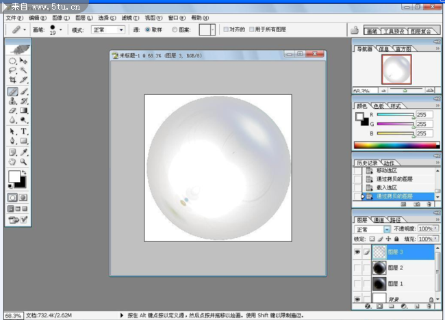Switch to the 通道 tab

coord(379,219)
